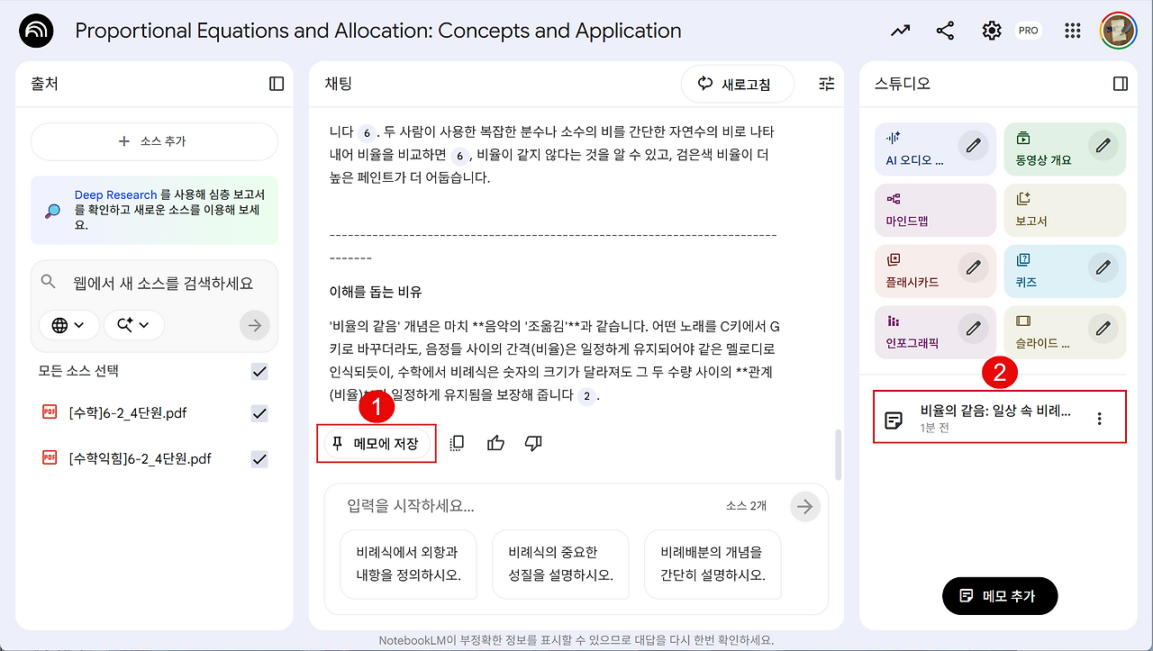Select suggestion 비례배분의 개념을 간단히 설명하시오
1153x651 pixels.
tap(712, 564)
